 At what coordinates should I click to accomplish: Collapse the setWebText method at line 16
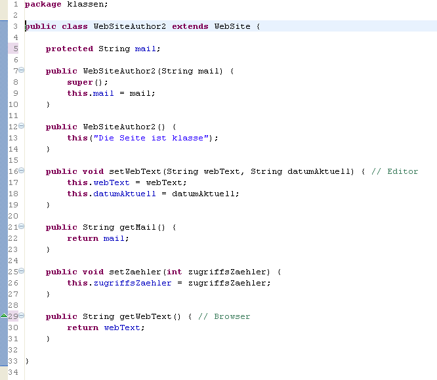(22, 171)
